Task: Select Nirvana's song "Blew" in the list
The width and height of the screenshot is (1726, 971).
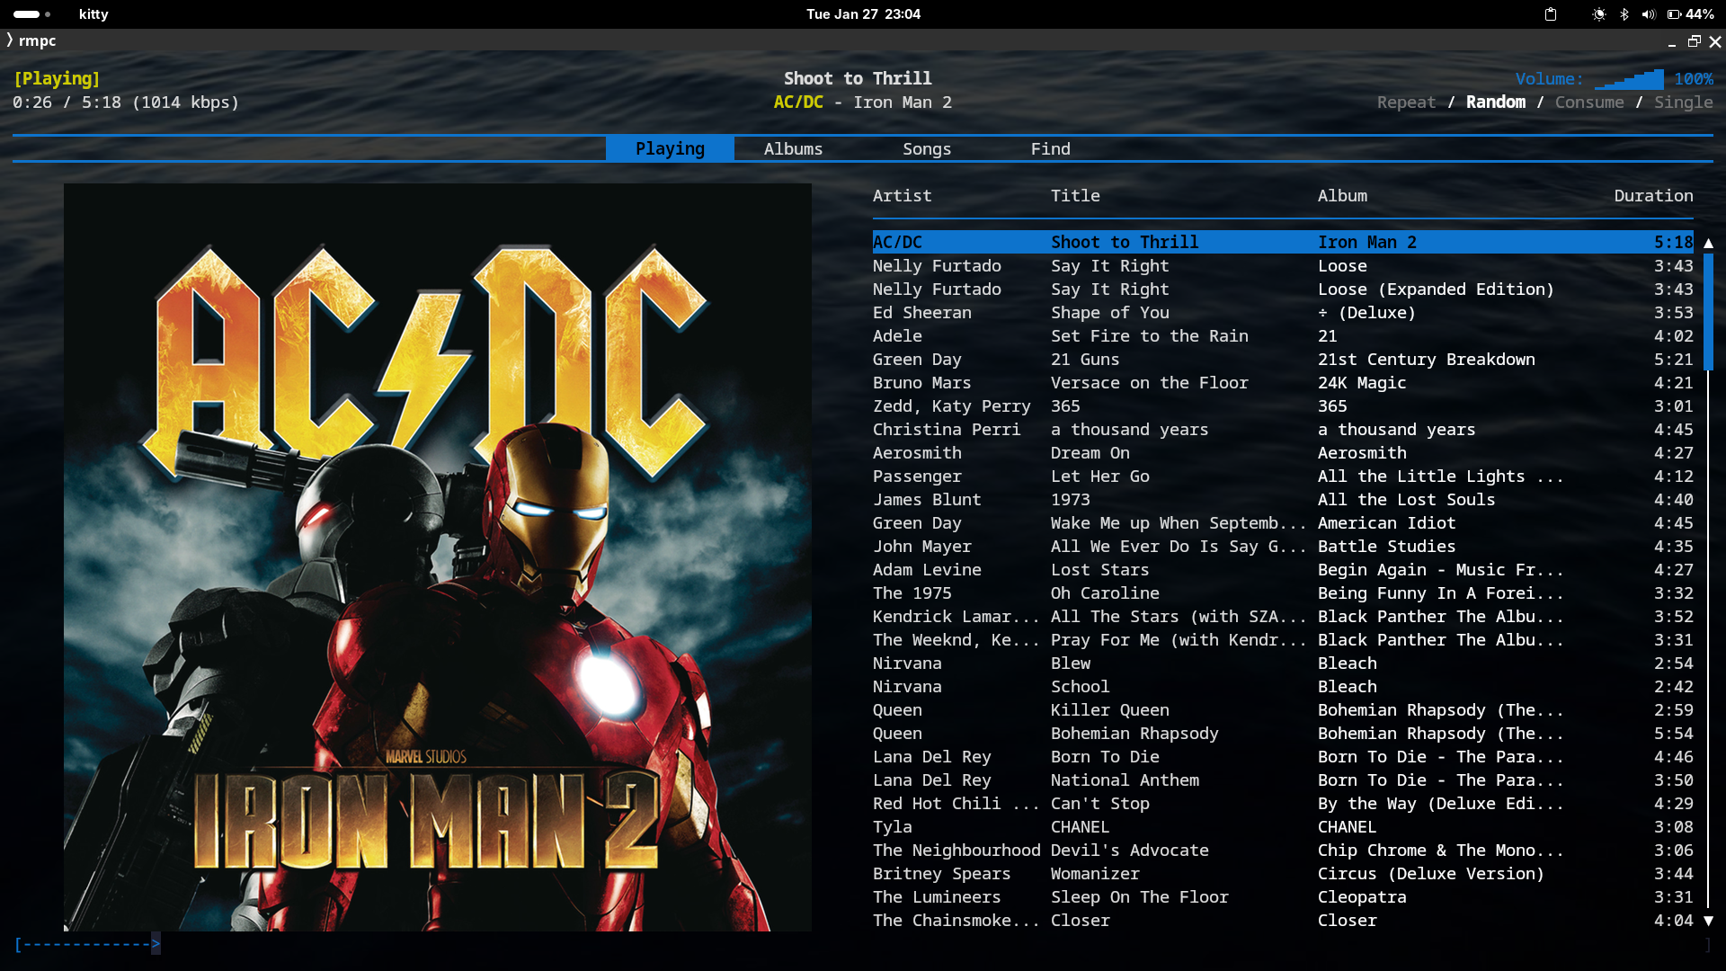Action: 1070,663
